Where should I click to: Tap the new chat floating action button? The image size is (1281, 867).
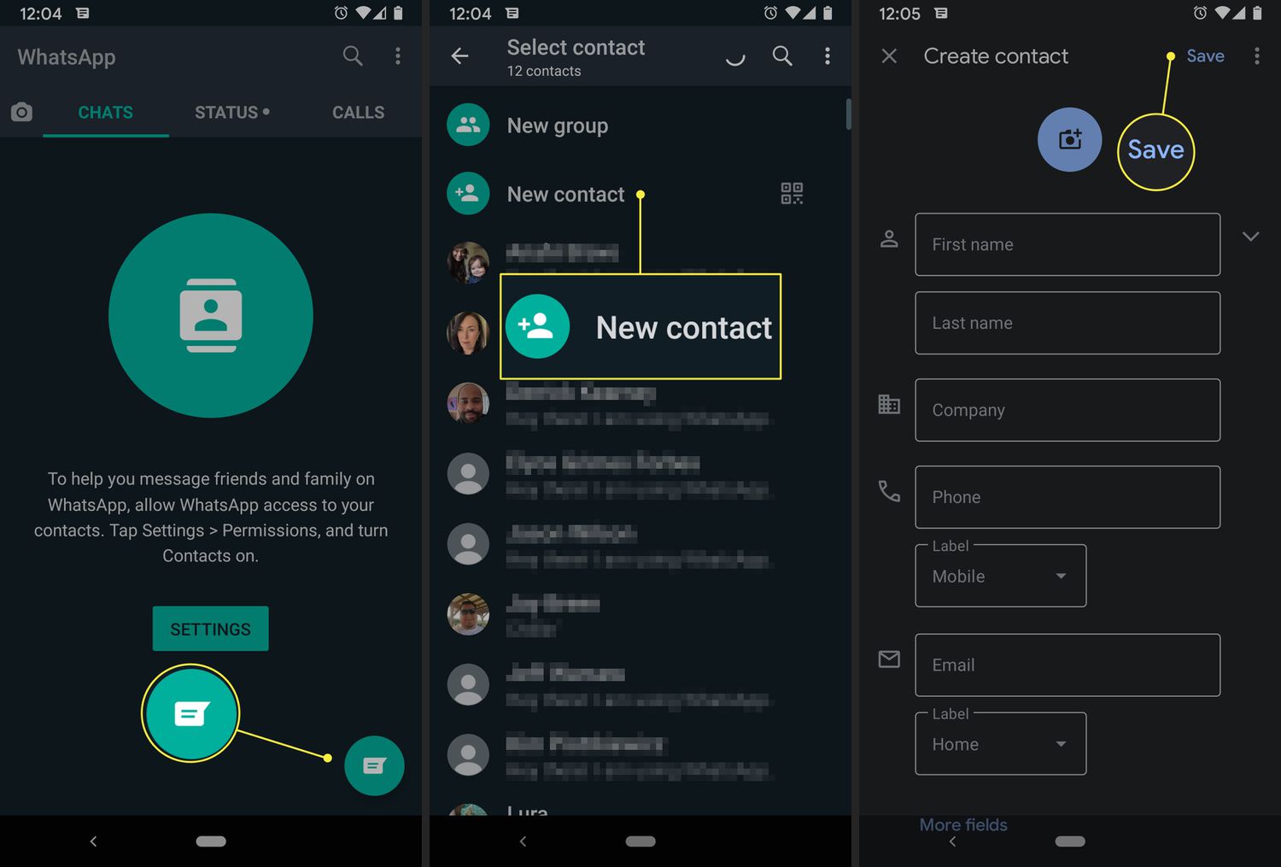(374, 765)
